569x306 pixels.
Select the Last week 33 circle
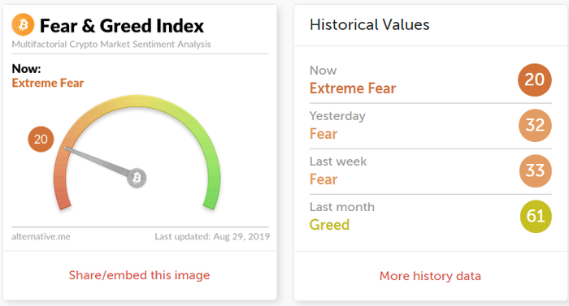click(x=535, y=170)
